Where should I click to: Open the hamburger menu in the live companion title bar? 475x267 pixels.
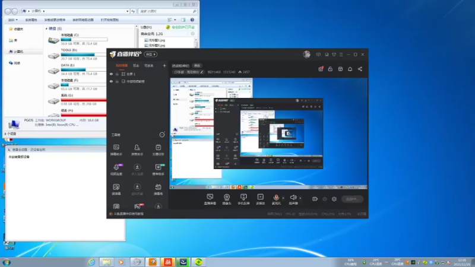(x=341, y=55)
